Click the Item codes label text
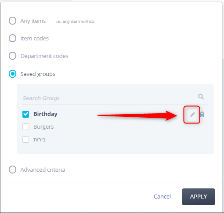Screen dimensions: 224x213 click(35, 38)
